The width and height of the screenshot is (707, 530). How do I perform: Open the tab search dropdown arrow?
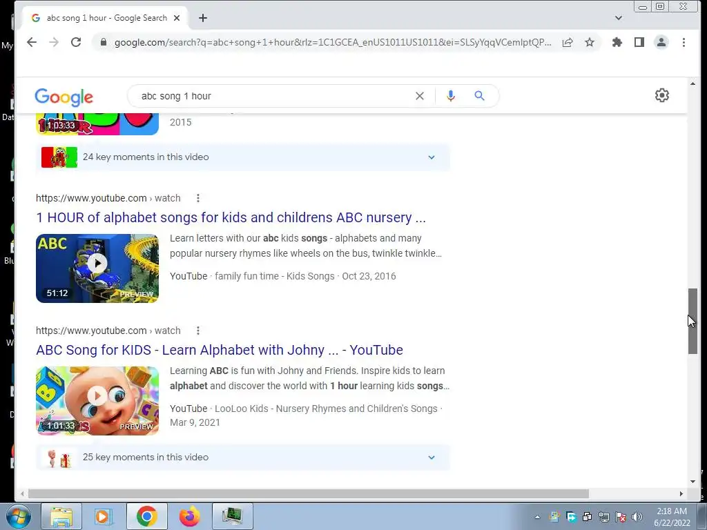pos(619,18)
